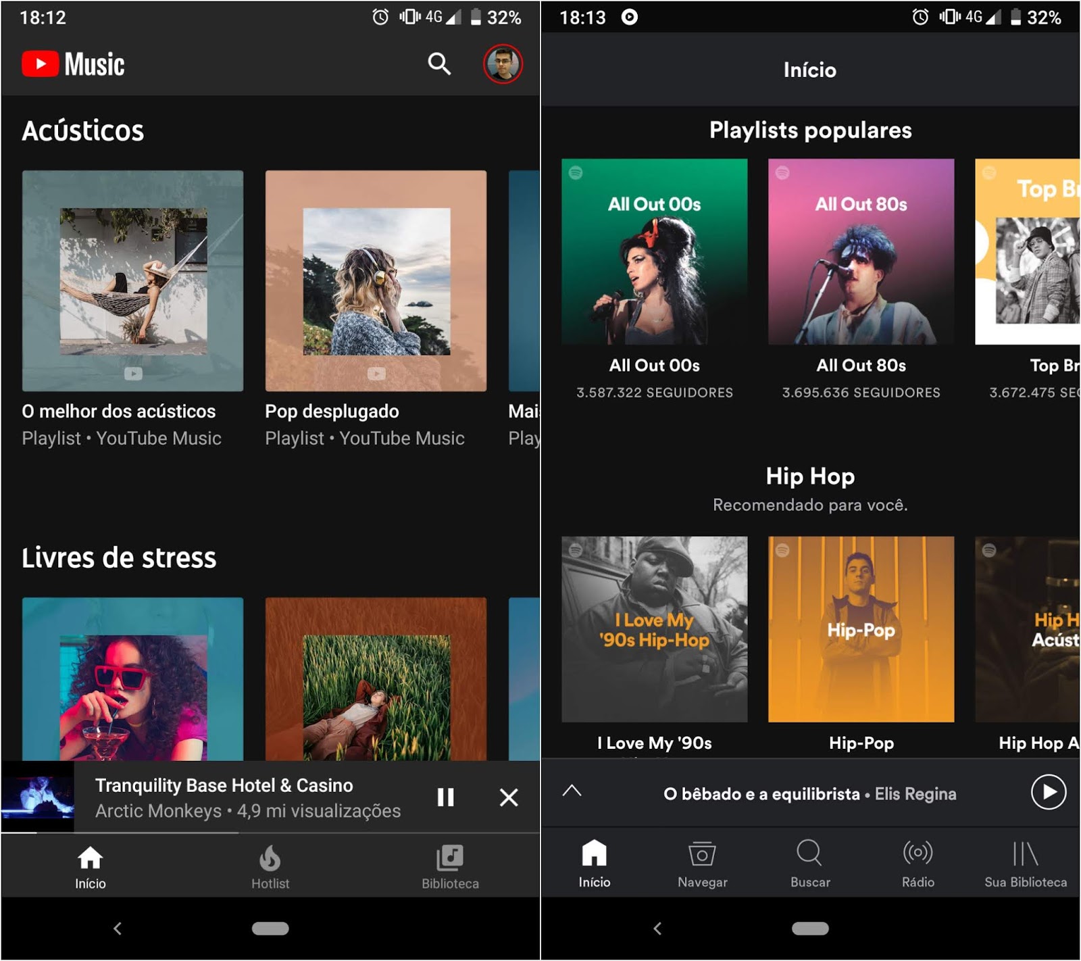Screen dimensions: 1081x961
Task: Tap the YouTube Music logo
Action: click(73, 64)
